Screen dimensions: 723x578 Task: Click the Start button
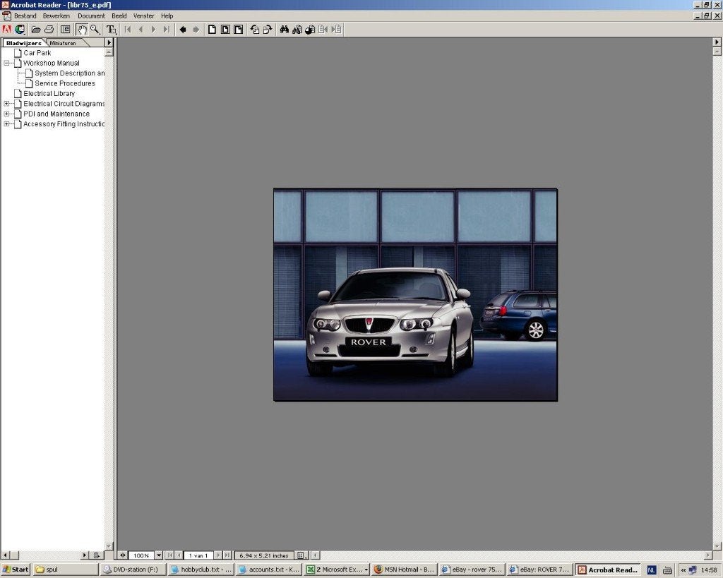16,570
